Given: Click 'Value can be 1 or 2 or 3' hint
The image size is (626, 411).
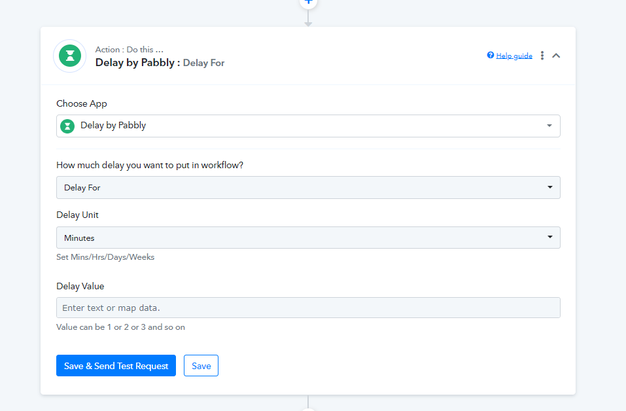Looking at the screenshot, I should pos(120,327).
